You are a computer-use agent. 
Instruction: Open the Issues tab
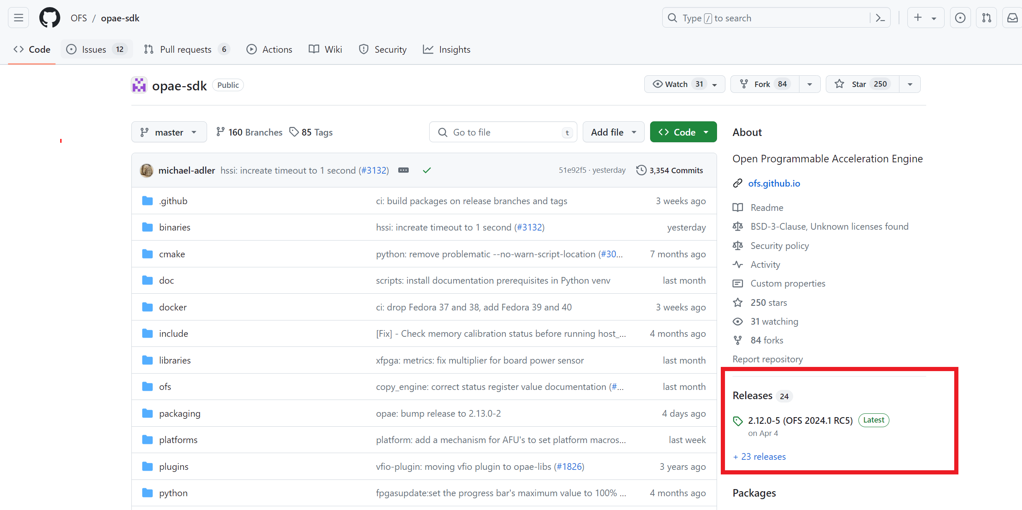pos(97,49)
